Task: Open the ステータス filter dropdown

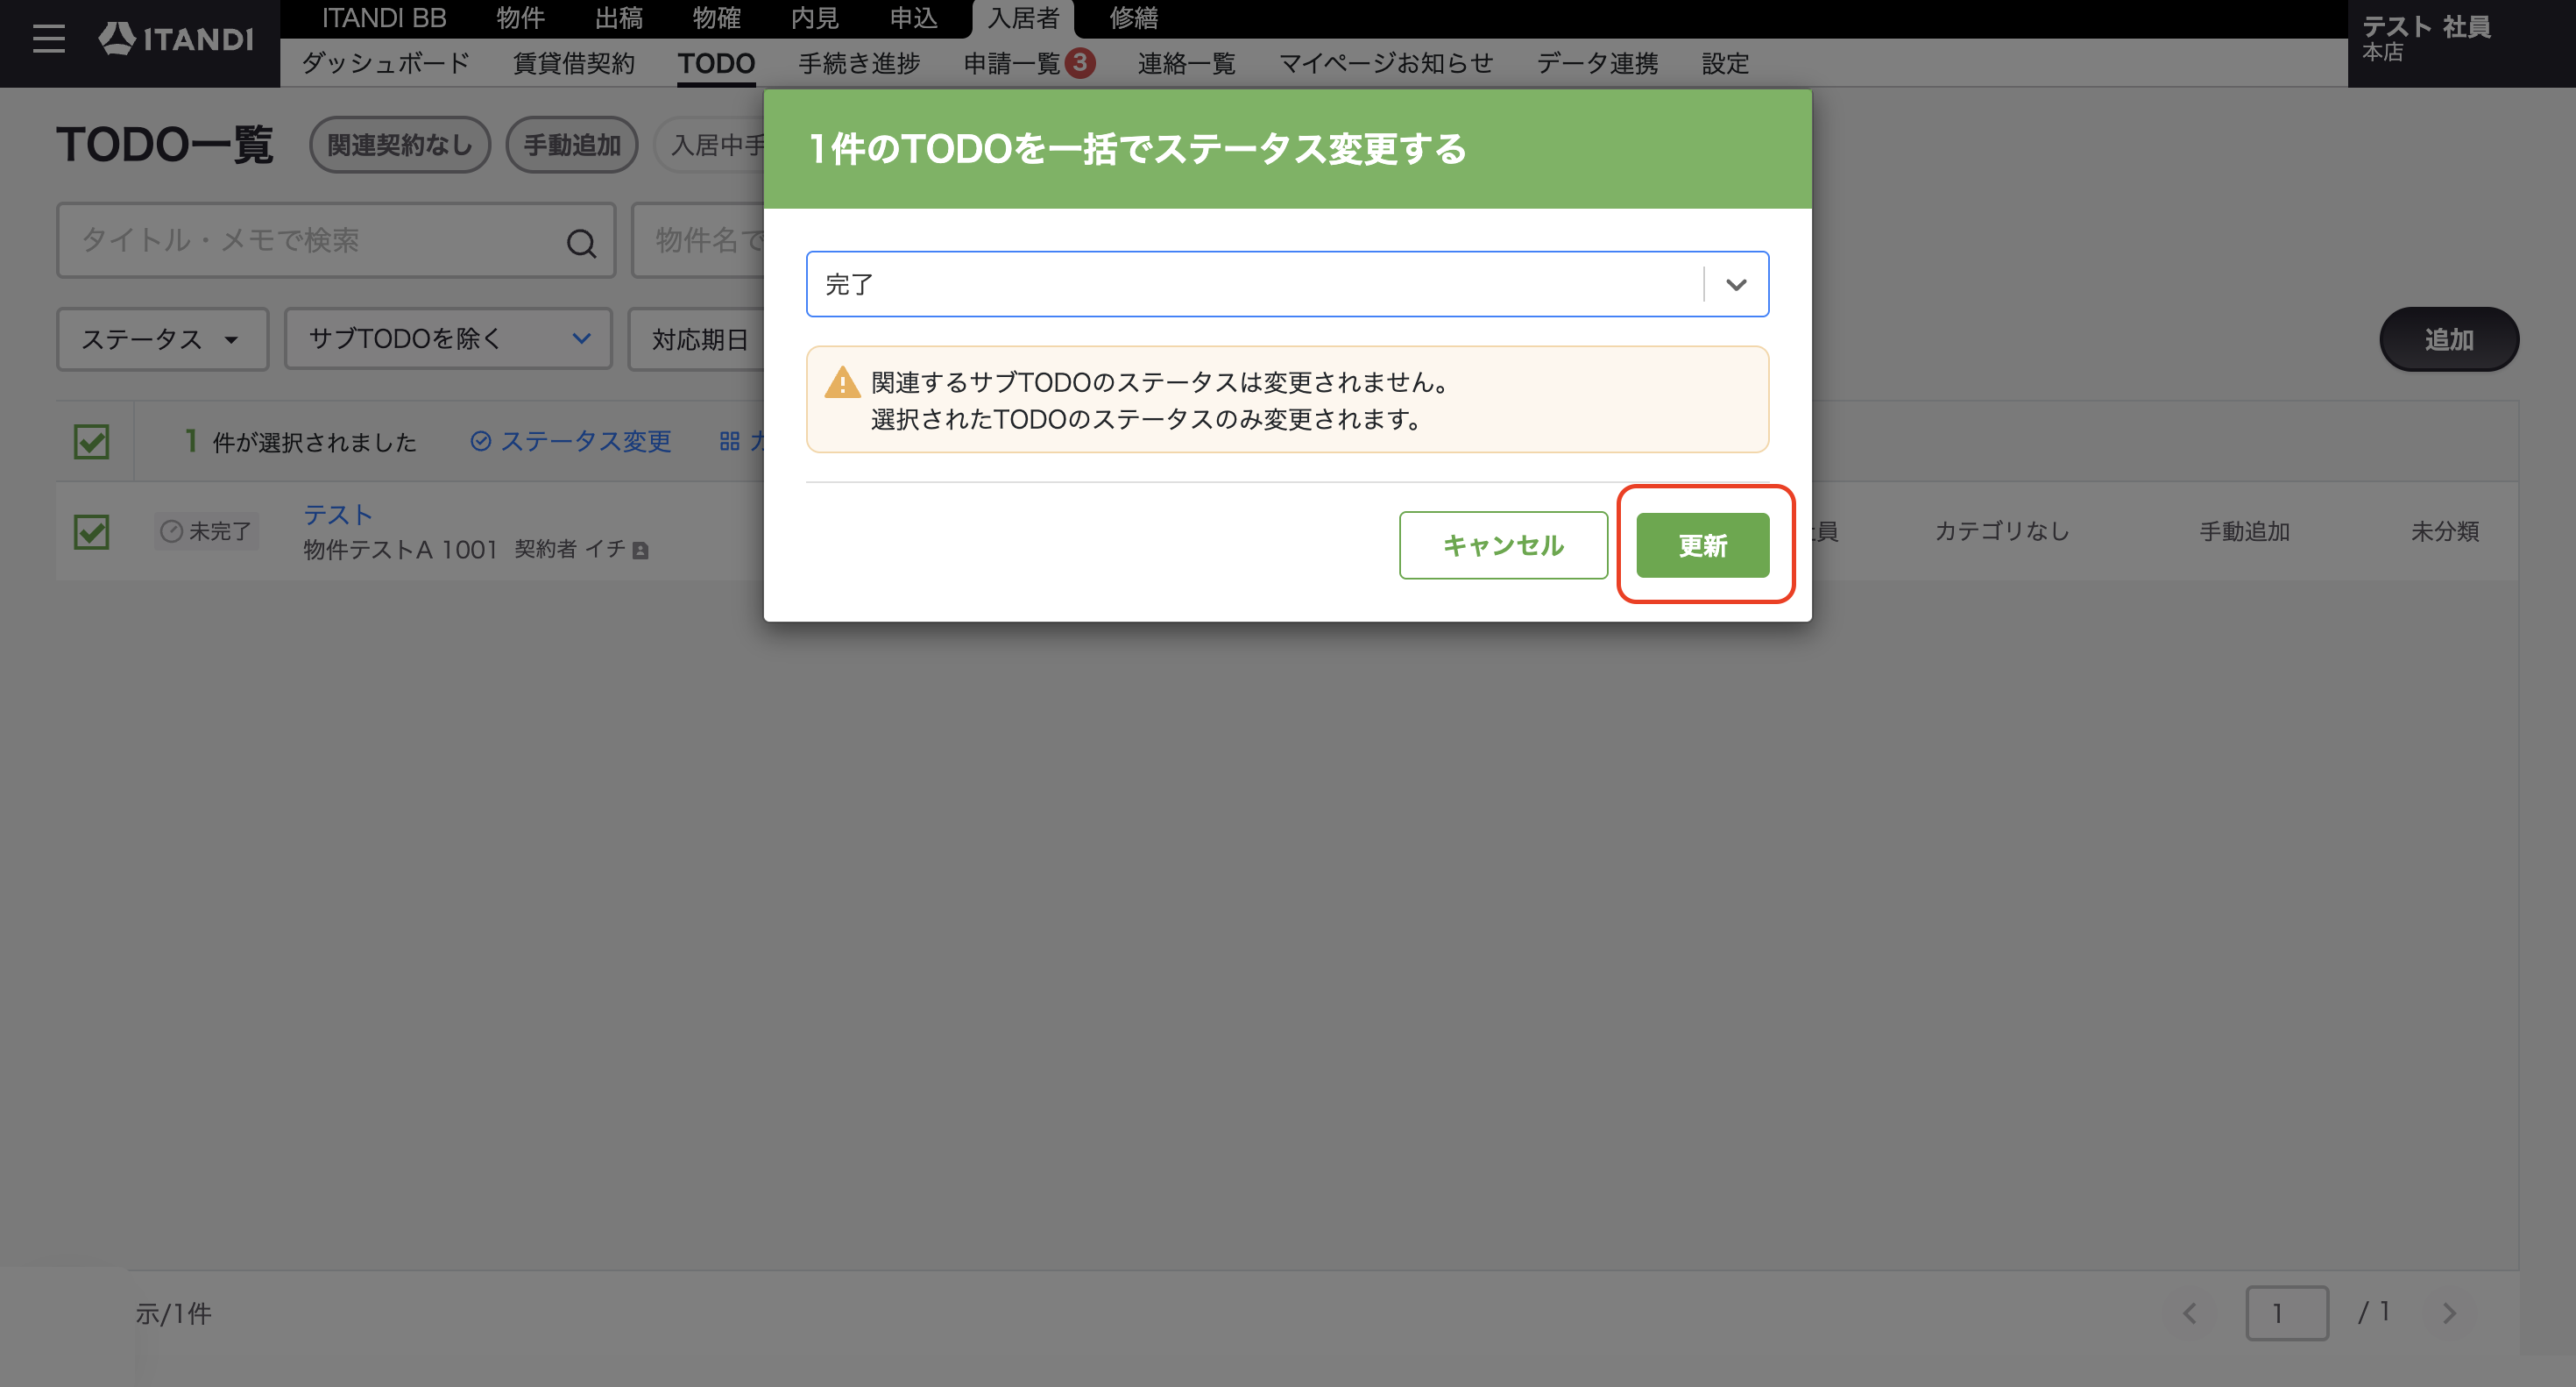Action: [162, 339]
